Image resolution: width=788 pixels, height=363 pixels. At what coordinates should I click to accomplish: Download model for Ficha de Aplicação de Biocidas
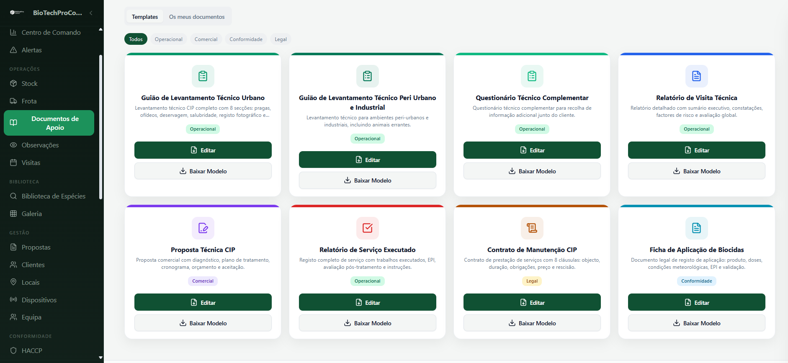[697, 323]
